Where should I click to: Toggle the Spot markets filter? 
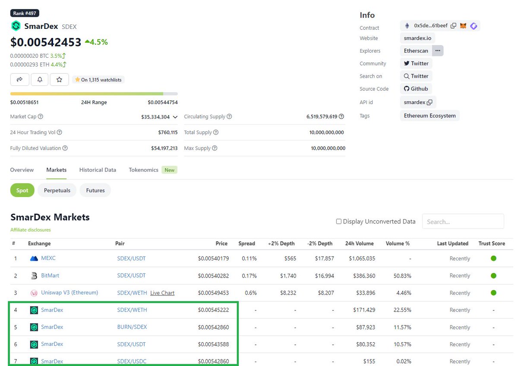click(22, 190)
